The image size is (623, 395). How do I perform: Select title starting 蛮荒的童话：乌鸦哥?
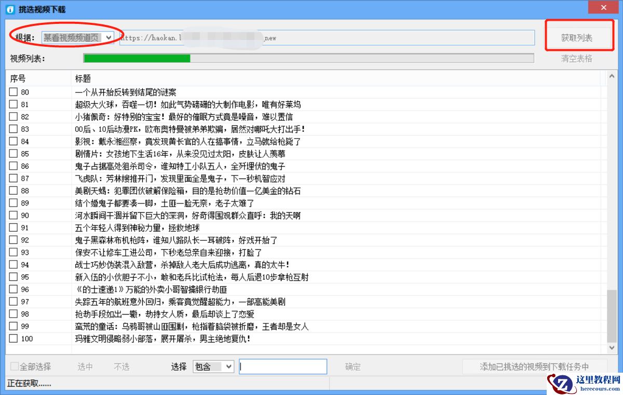(192, 326)
